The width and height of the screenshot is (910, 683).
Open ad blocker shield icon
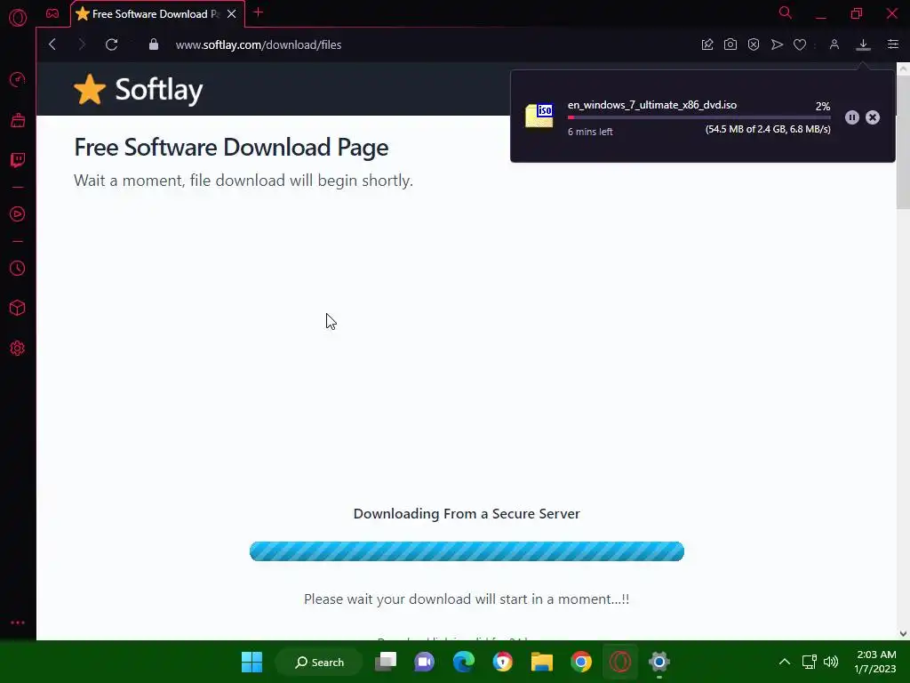click(754, 44)
